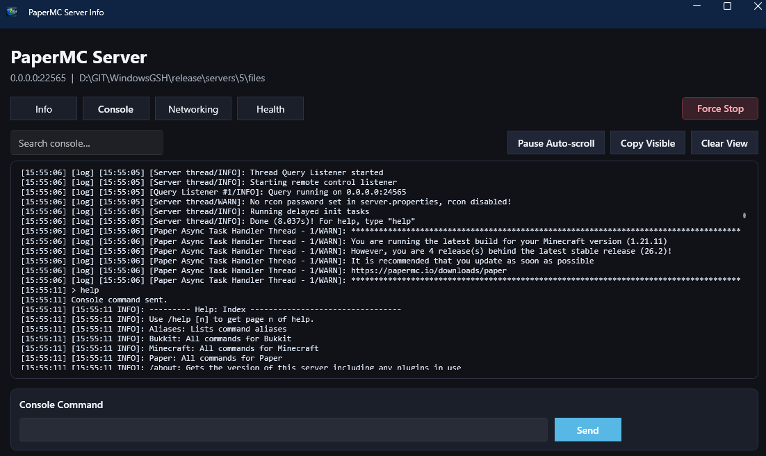Screen dimensions: 766x456
Task: Click the Console Command label
Action: pos(61,405)
